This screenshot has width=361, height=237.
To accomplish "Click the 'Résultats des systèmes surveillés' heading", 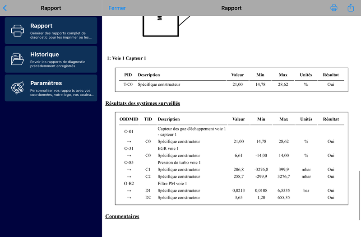I will coord(143,103).
